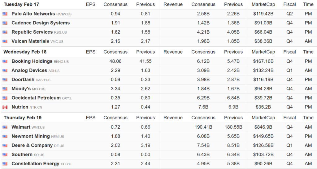Select the Moody's company link
317x169 pixels.
pyautogui.click(x=21, y=89)
